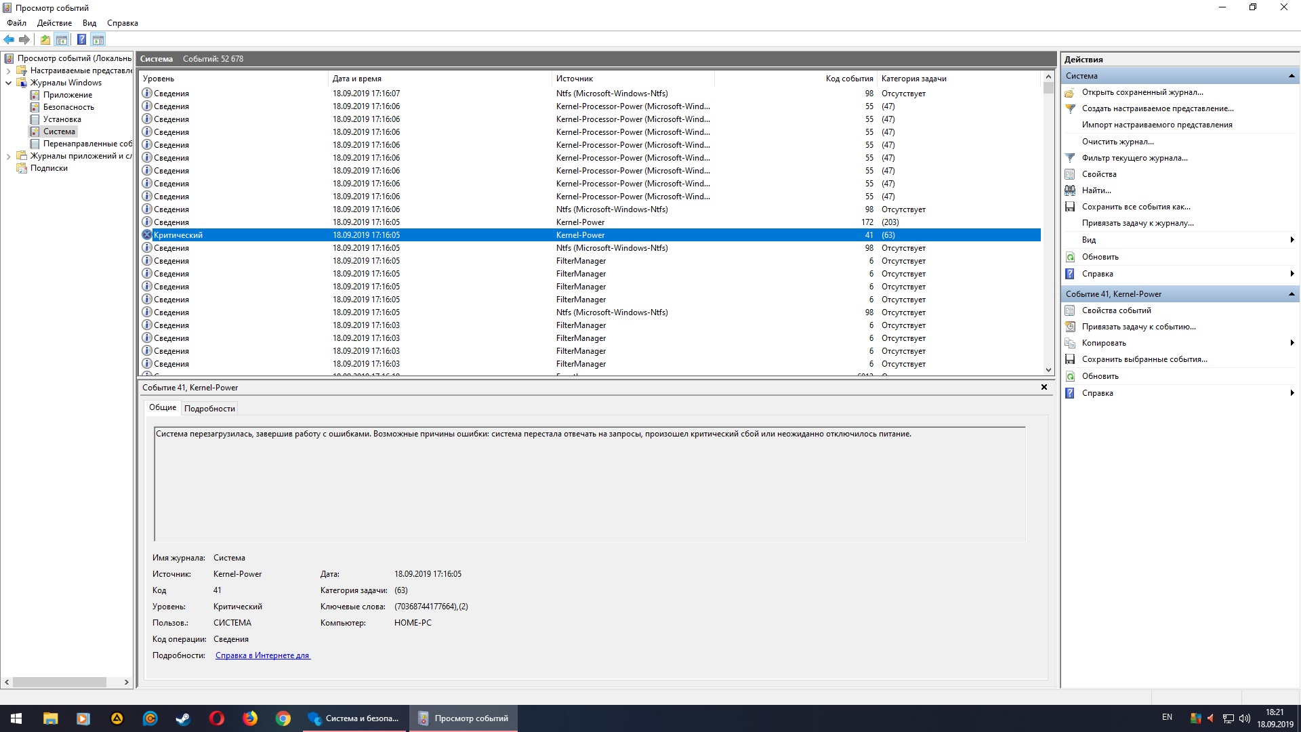Switch to the Подробности tab
This screenshot has width=1301, height=732.
pyautogui.click(x=209, y=409)
